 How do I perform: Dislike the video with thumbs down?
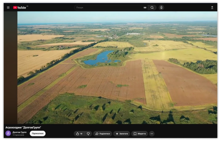[x=88, y=134]
